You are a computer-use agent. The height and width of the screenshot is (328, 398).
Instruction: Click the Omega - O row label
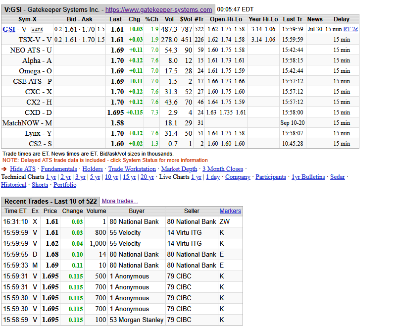tap(35, 71)
